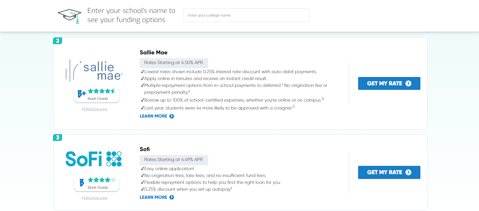Image resolution: width=479 pixels, height=211 pixels.
Task: Click arrow icon beside Sallie Mae Learn More
Action: (x=172, y=116)
